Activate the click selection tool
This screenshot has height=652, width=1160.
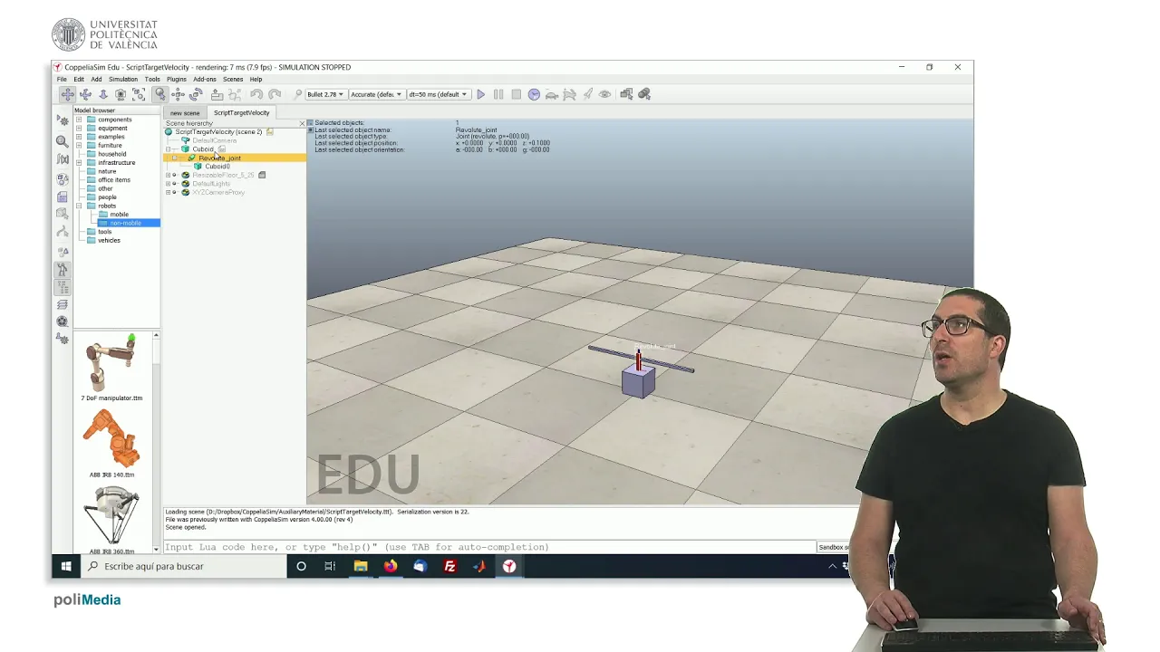(159, 94)
